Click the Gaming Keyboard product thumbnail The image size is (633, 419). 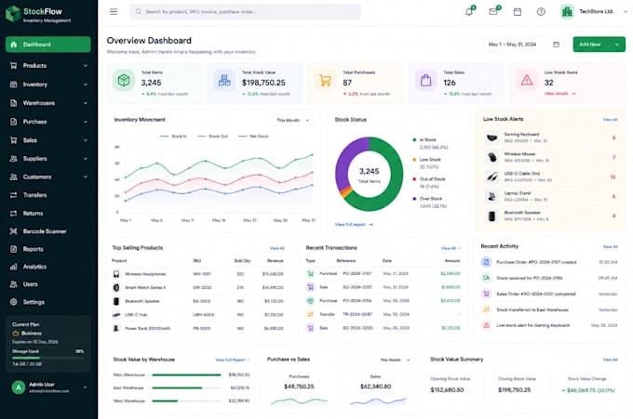click(492, 137)
